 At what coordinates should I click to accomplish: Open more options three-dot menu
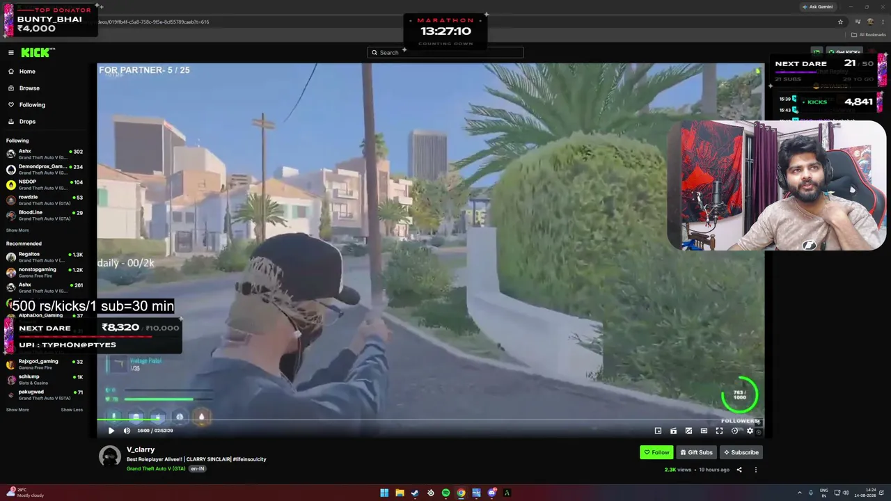point(756,470)
